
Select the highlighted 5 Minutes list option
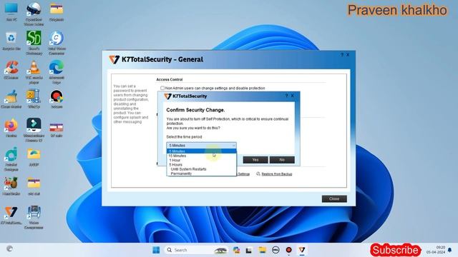[201, 151]
